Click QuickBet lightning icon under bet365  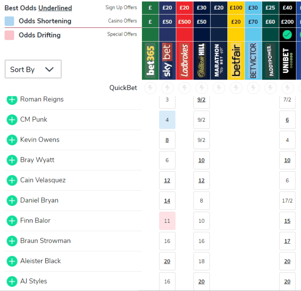click(x=150, y=88)
